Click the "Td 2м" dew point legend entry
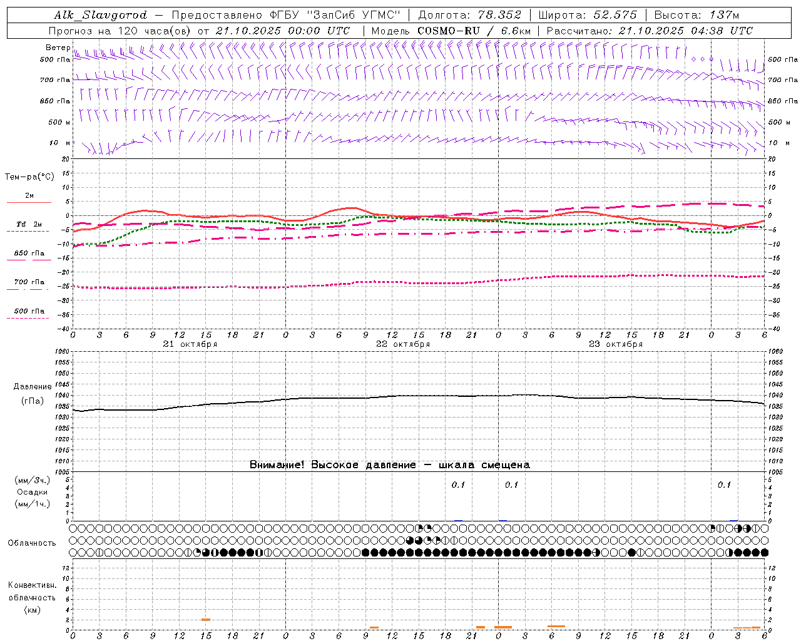 coord(29,224)
